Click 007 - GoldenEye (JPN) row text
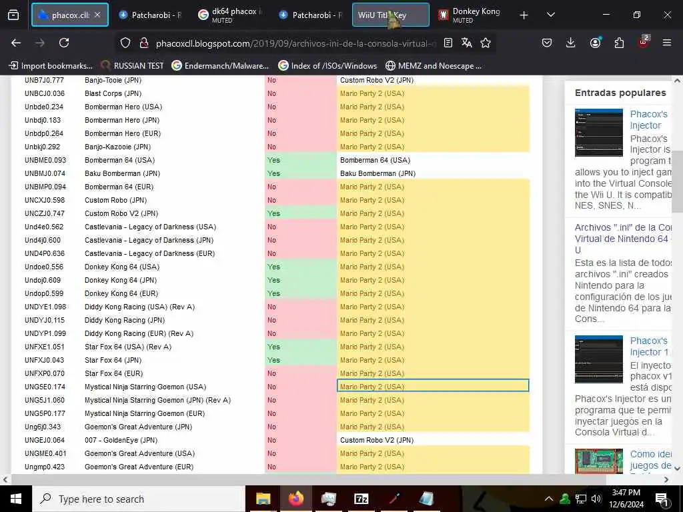Viewport: 683px width, 512px height. pos(121,440)
